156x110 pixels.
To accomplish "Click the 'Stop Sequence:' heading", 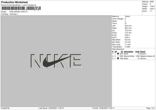I will 118,49.
